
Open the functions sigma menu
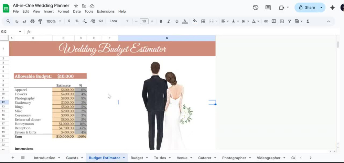(x=308, y=21)
